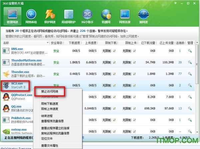Screen dimensions: 200x149
Task: Open connection count 20 for ThunderPlatform.exe
Action: (x=180, y=62)
